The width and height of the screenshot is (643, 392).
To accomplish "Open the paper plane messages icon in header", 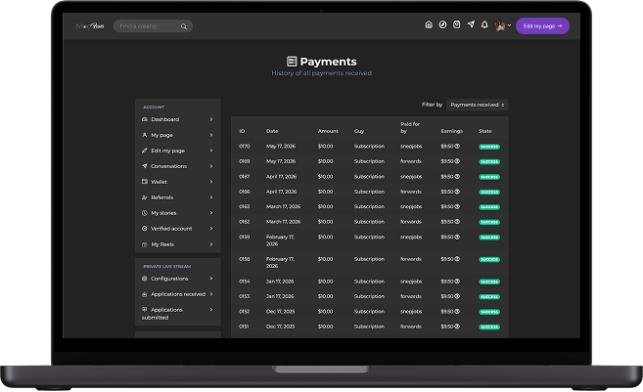I will [x=471, y=24].
